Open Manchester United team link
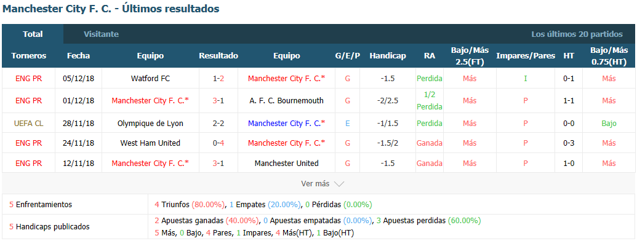The height and width of the screenshot is (241, 637). pyautogui.click(x=286, y=163)
